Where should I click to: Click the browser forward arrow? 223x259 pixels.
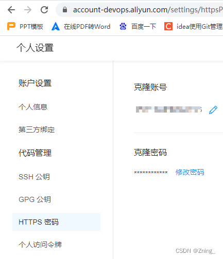[x=28, y=10]
